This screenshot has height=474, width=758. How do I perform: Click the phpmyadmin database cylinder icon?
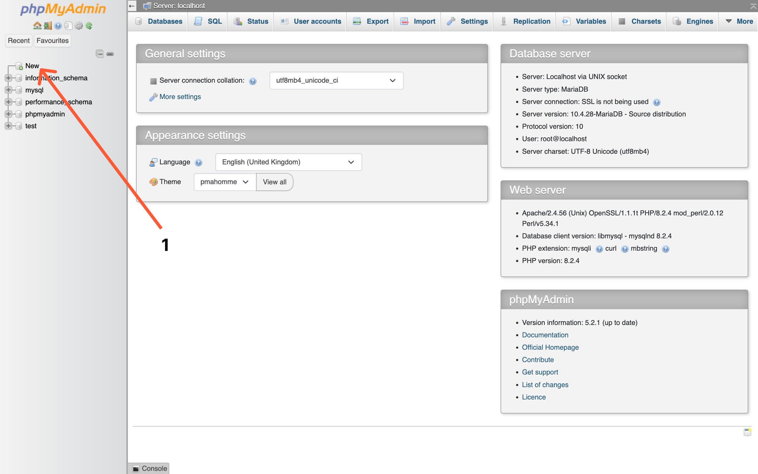19,114
